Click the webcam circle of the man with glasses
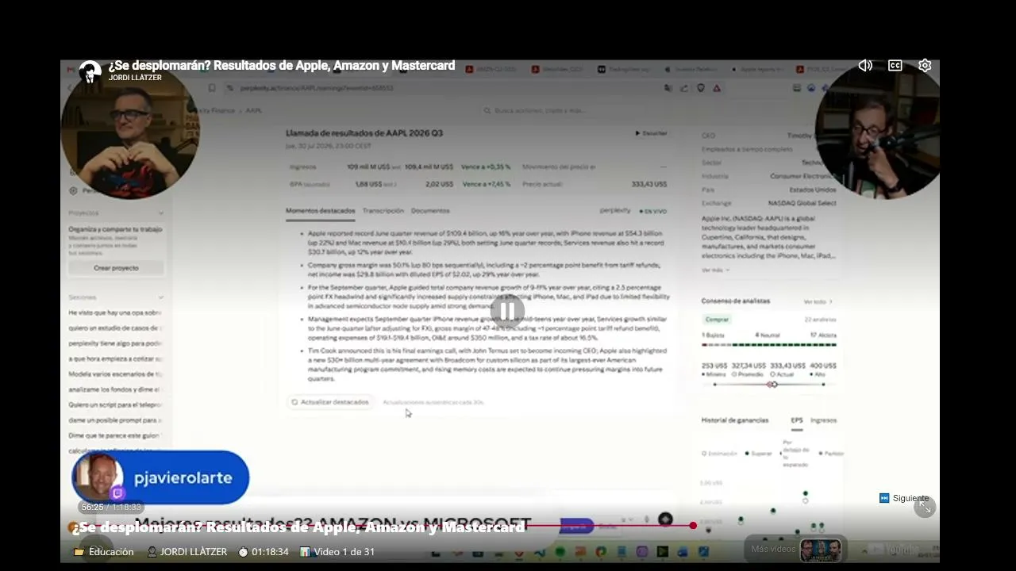1016x571 pixels. click(x=129, y=129)
